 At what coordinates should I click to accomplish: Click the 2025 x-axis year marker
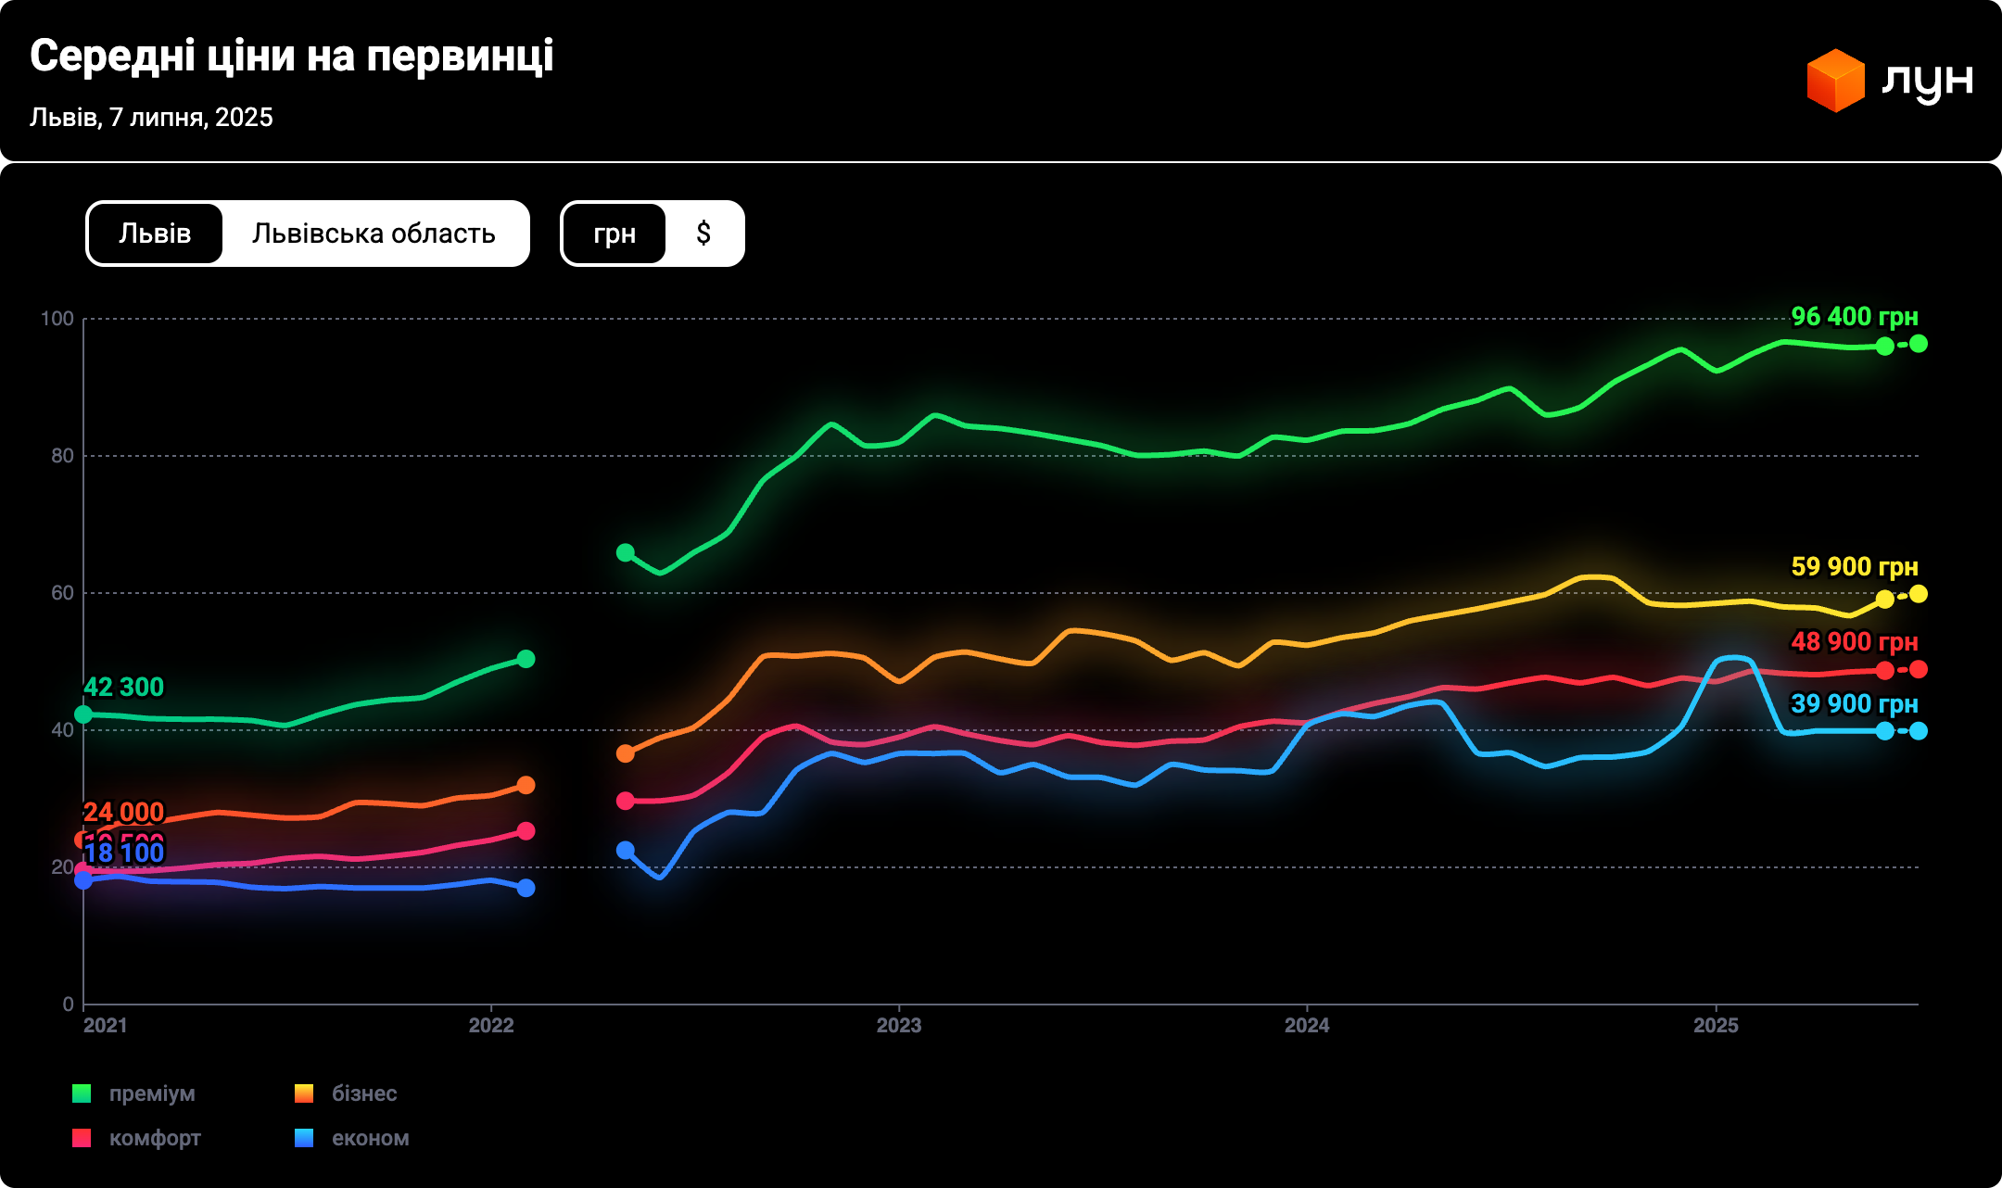coord(1716,1025)
